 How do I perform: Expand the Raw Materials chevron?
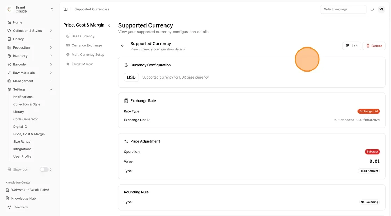click(51, 73)
